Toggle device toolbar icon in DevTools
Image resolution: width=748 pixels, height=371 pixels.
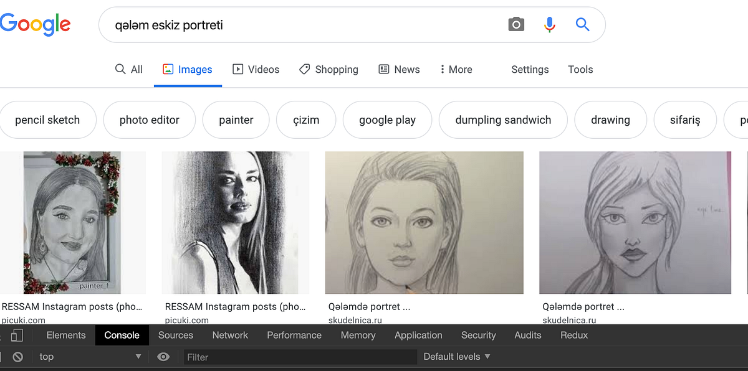17,336
